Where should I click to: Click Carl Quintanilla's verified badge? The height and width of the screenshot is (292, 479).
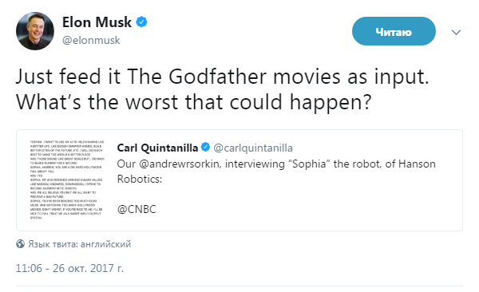click(x=205, y=148)
